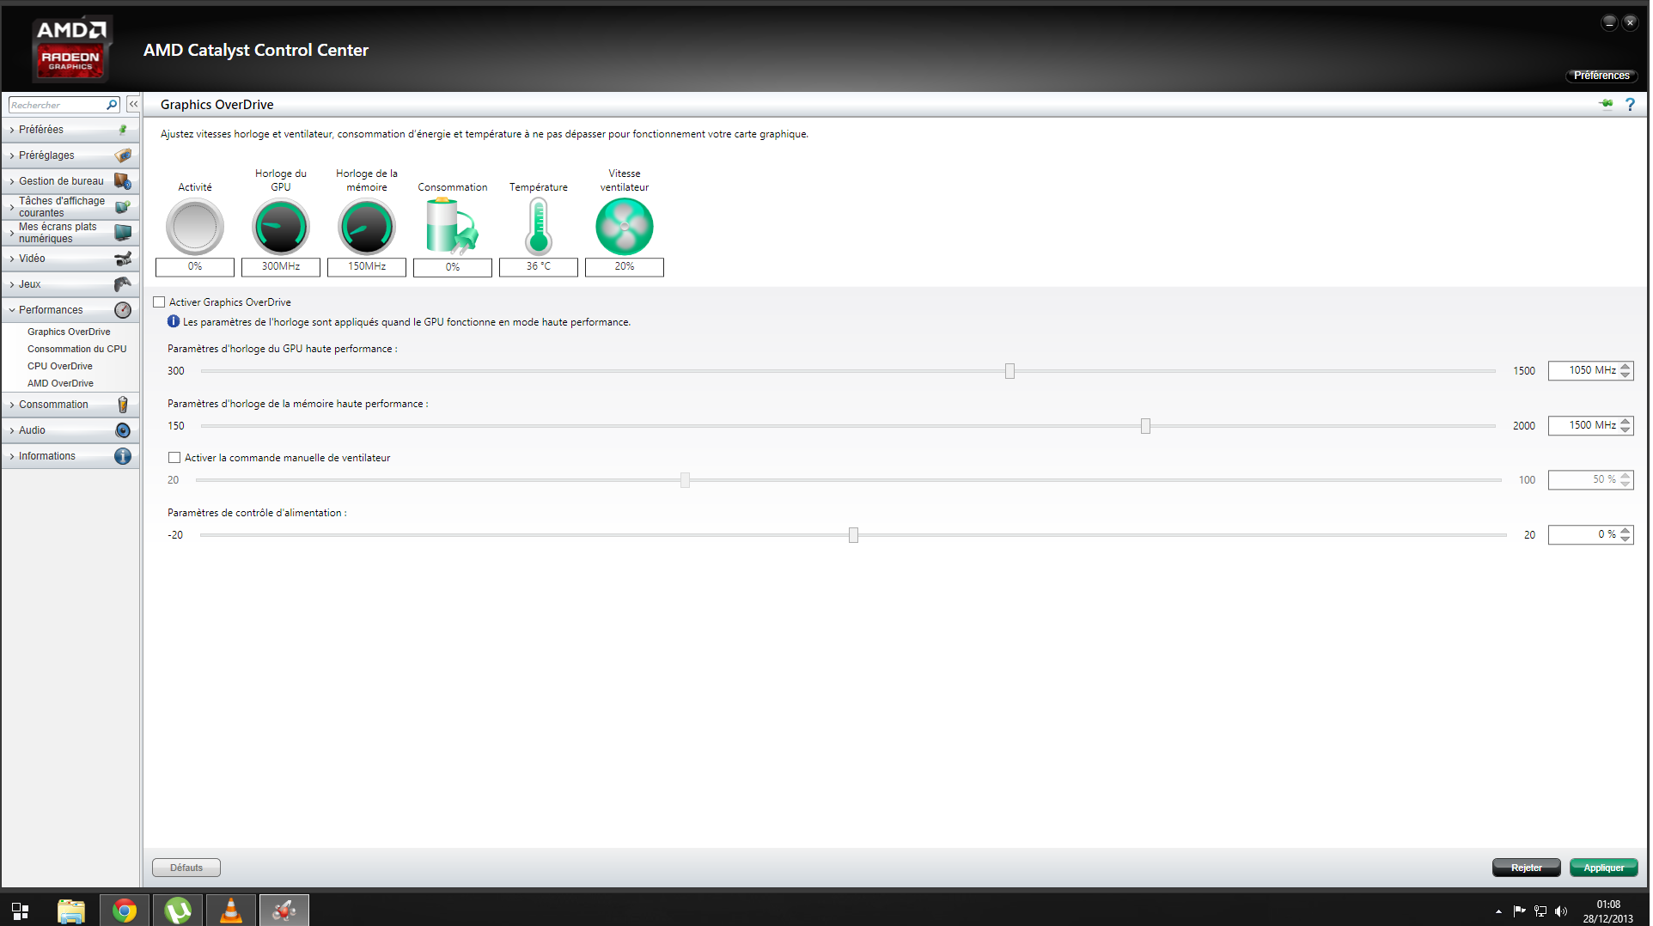Increase power control percent with up arrow

click(x=1625, y=531)
